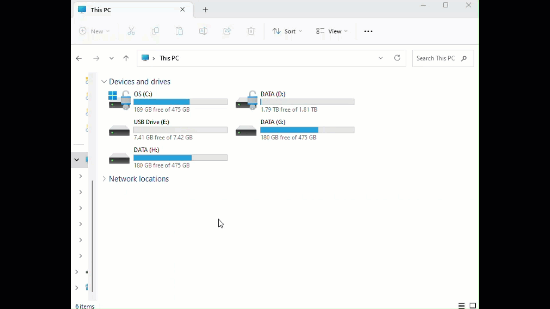
Task: Click the Delete trash can icon
Action: pyautogui.click(x=251, y=31)
